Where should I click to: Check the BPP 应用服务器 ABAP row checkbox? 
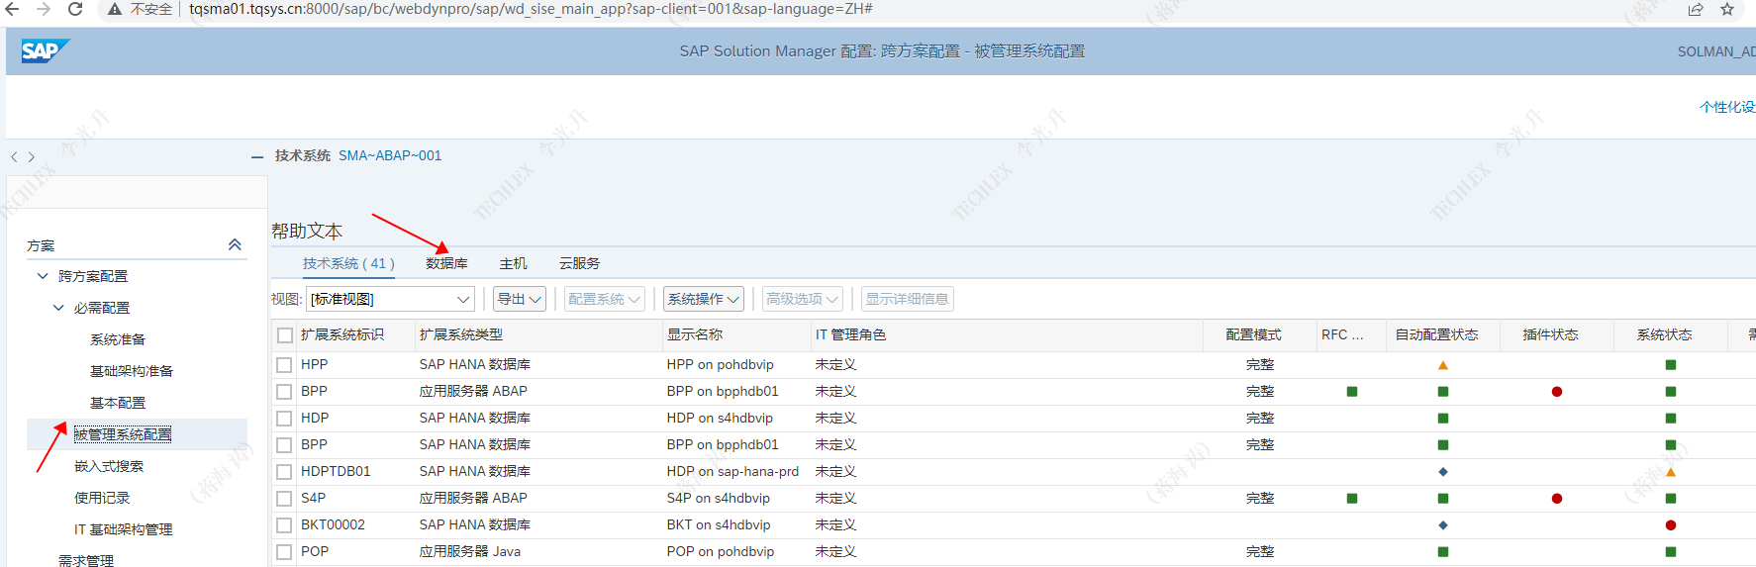tap(284, 392)
